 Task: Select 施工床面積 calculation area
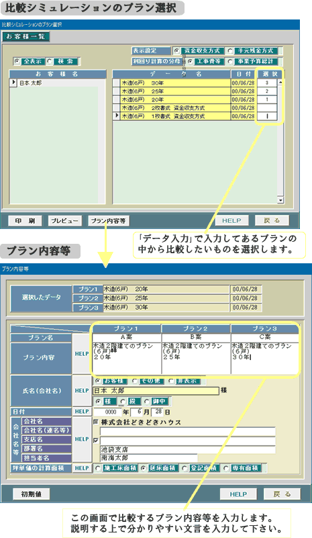point(99,468)
